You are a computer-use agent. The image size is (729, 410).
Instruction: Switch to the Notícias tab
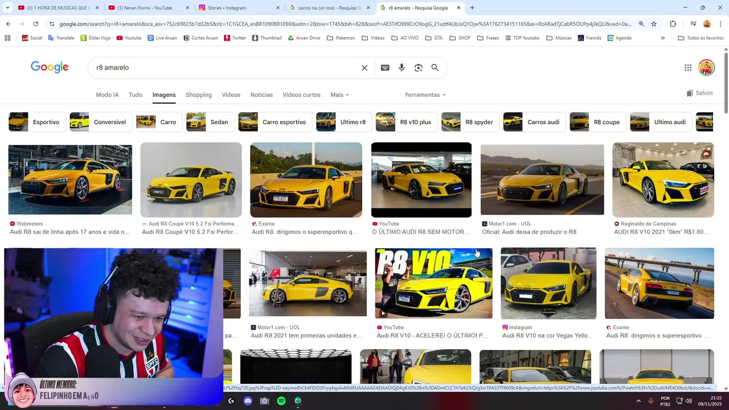click(x=261, y=95)
